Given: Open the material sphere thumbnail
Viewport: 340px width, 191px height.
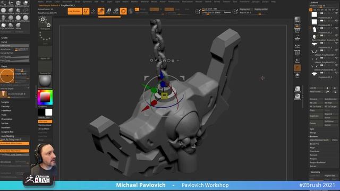Looking at the screenshot, I should (x=45, y=82).
